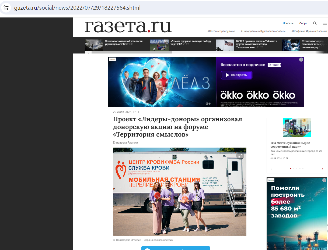Image resolution: width=328 pixels, height=250 pixels.
Task: Open the Okko banner ad options icon
Action: click(301, 59)
